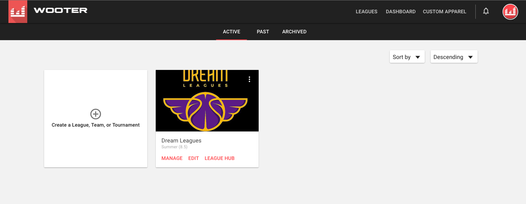
Task: Click MANAGE on Dream Leagues card
Action: 172,158
